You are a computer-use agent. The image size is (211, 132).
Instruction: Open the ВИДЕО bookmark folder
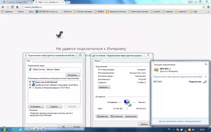(x=99, y=12)
